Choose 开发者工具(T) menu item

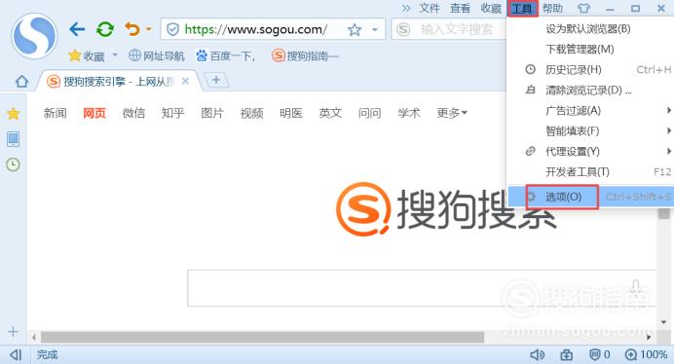coord(590,172)
